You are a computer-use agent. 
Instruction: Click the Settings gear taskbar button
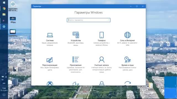coord(4,27)
